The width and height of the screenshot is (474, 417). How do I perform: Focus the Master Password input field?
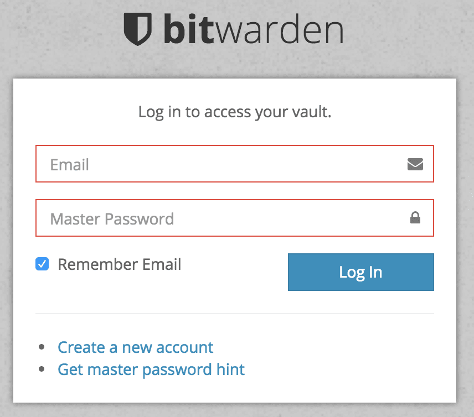[235, 218]
